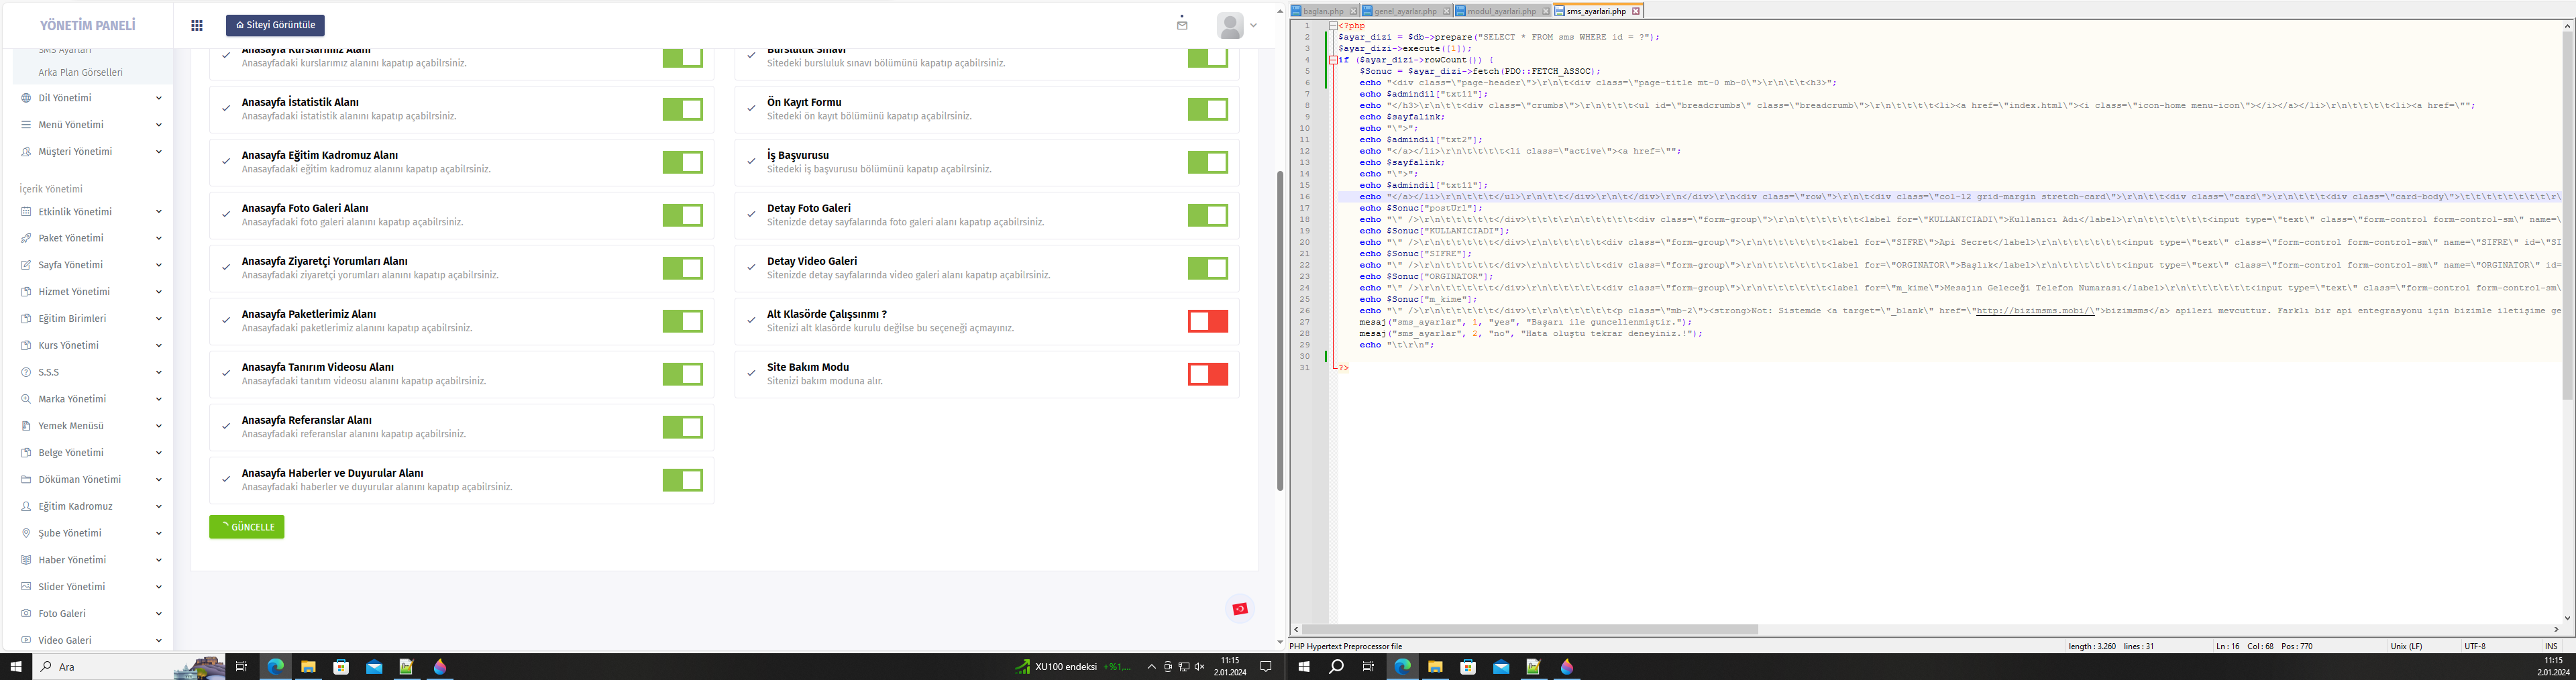The image size is (2576, 680).
Task: Expand Yemek Menüsü chevron
Action: tap(159, 426)
